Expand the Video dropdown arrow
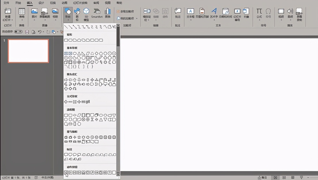Image resolution: width=318 pixels, height=180 pixels. pos(281,20)
